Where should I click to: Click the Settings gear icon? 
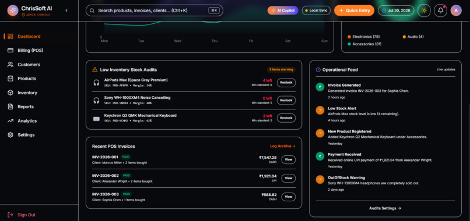coord(10,135)
